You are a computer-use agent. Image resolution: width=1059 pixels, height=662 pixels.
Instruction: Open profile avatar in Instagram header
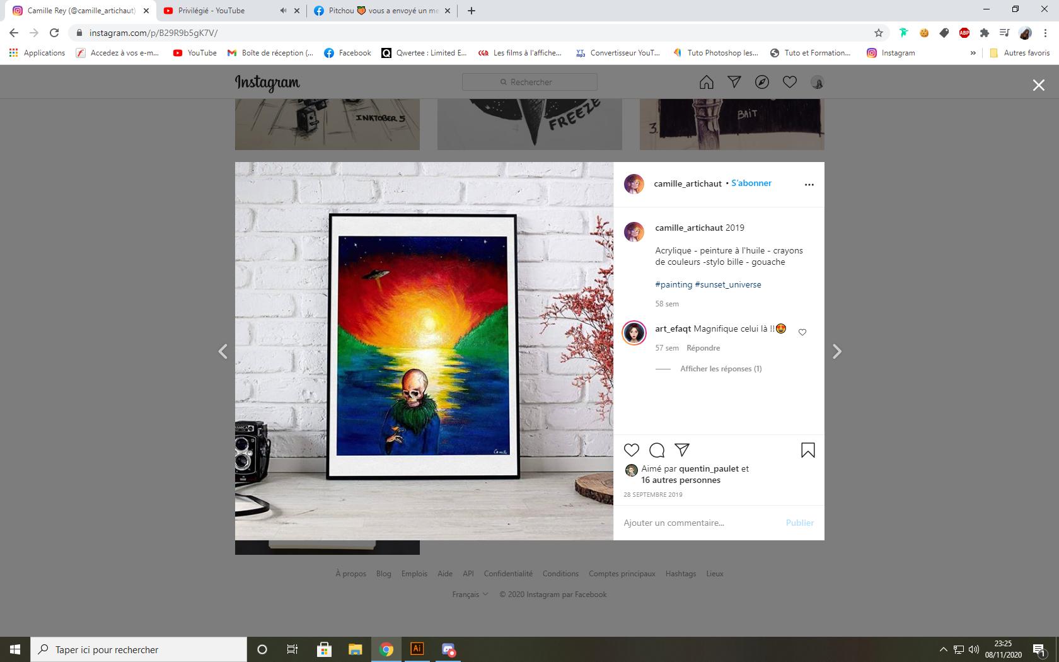tap(818, 83)
